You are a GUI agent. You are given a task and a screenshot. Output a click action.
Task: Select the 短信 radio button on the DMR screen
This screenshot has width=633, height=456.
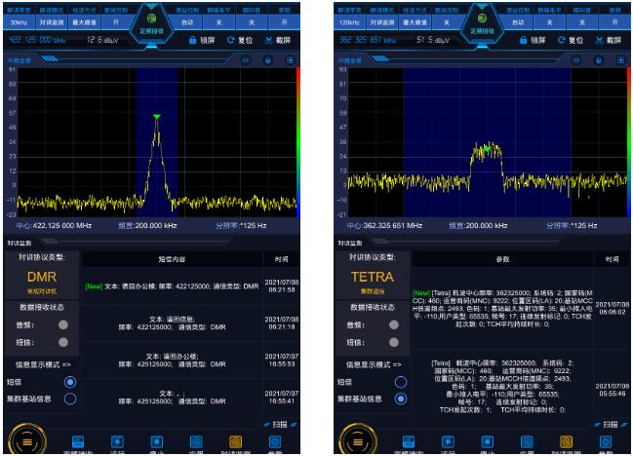coord(69,383)
